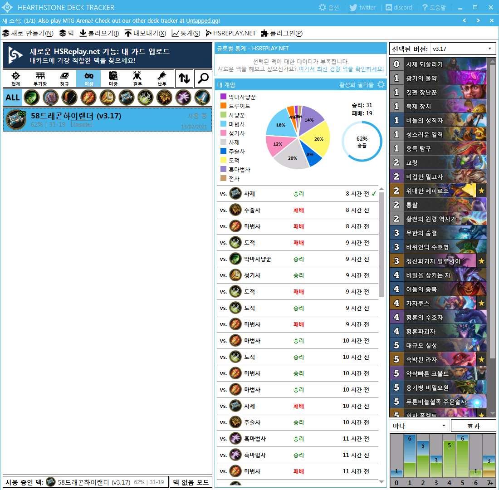Click star on 위대한 제피르스 card
This screenshot has height=490, width=499.
(x=481, y=191)
